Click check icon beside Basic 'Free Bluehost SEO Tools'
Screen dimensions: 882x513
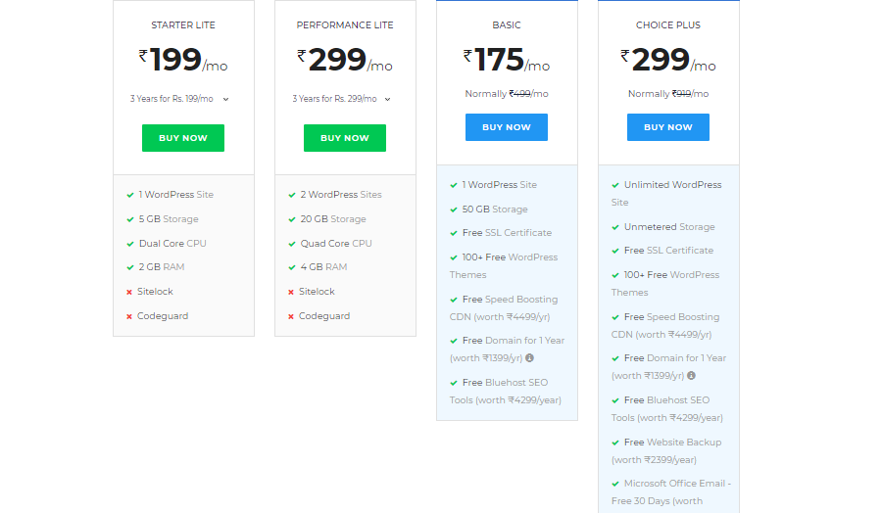pyautogui.click(x=454, y=383)
